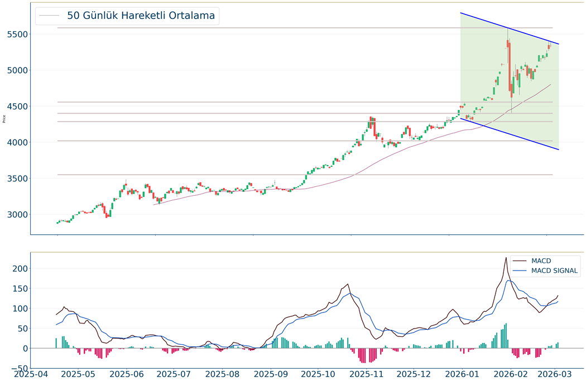Click the blue MACD SIGNAL legend line sample
The image size is (586, 381).
520,271
